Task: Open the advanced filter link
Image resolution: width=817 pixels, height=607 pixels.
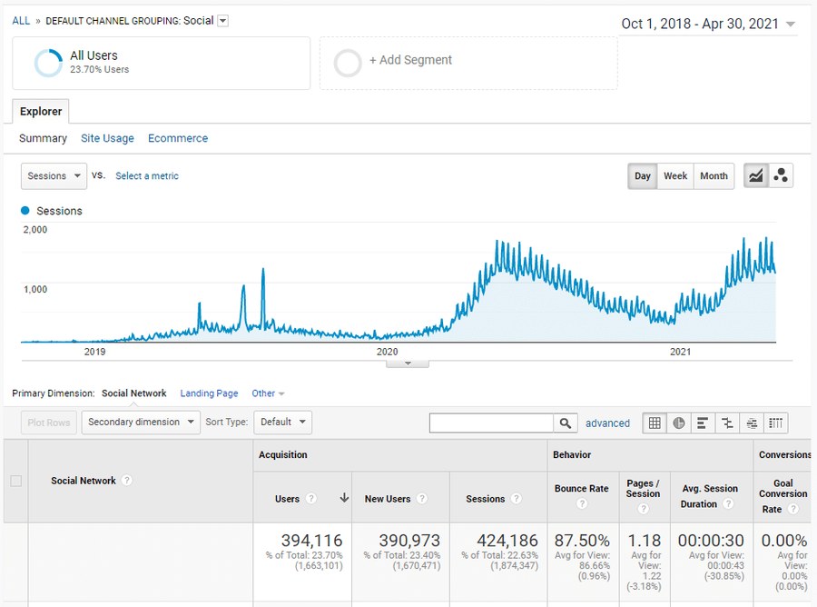Action: point(607,423)
